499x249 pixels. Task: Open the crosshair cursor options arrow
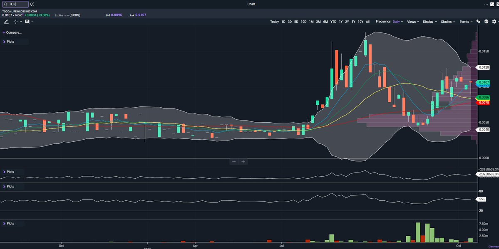[21, 22]
